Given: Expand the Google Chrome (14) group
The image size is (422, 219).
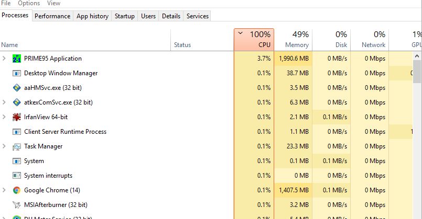Looking at the screenshot, I should (4, 190).
